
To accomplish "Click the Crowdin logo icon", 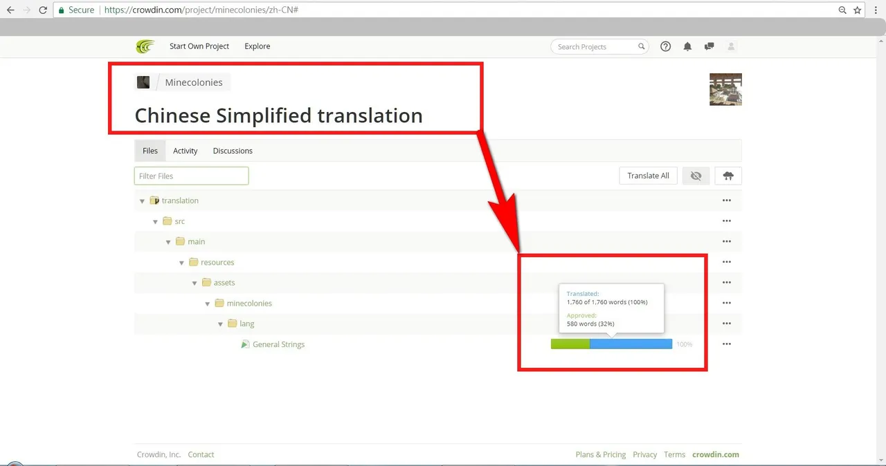I will pos(145,46).
